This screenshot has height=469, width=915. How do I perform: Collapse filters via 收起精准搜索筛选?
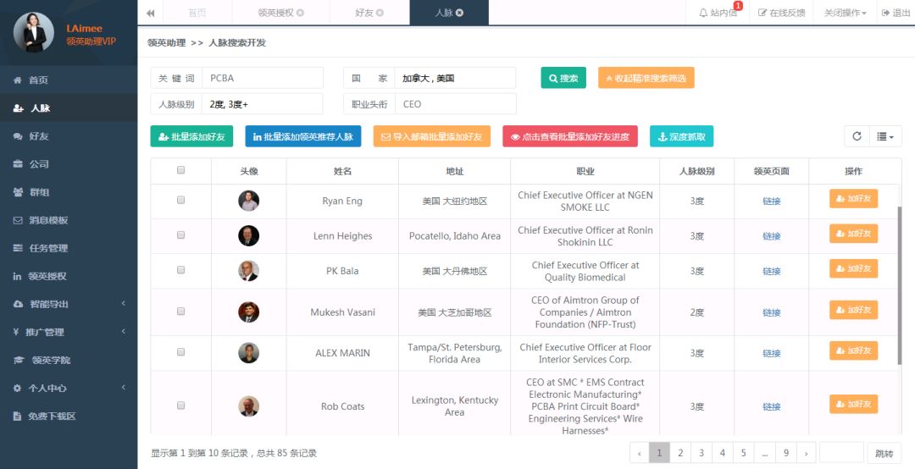646,78
